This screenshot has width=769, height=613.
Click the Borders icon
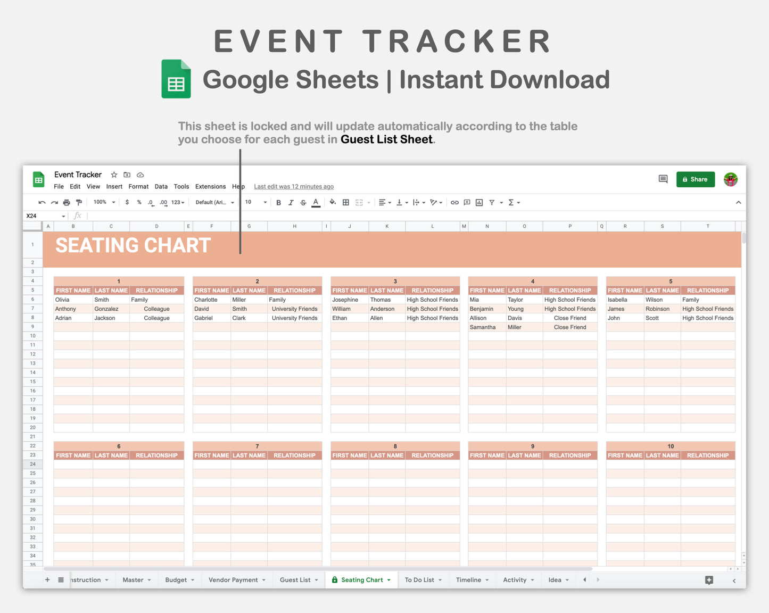click(x=345, y=202)
